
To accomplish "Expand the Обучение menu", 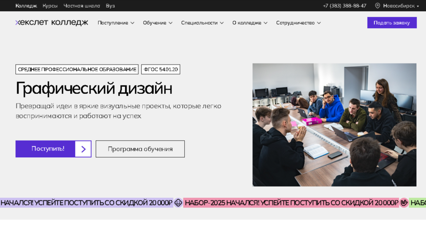I will coord(158,23).
